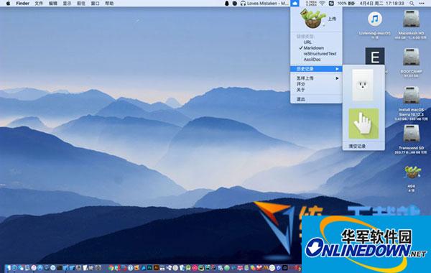Open the Apple menu
431x273 pixels.
click(x=8, y=4)
